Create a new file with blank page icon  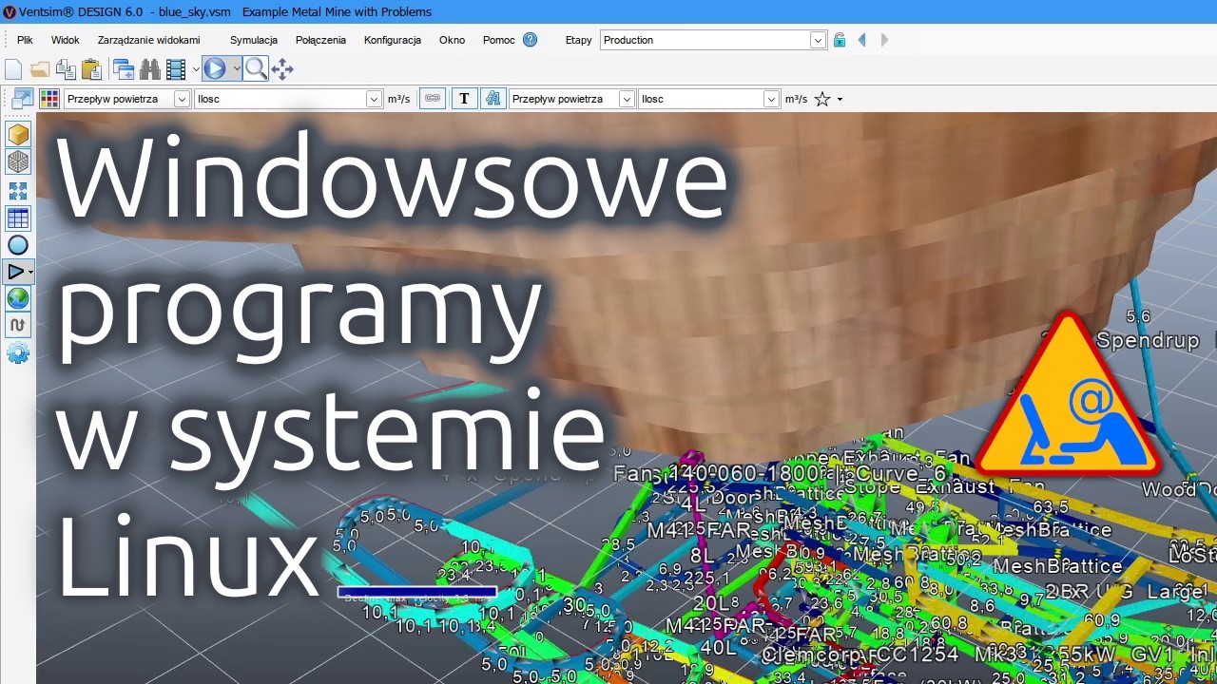click(13, 69)
